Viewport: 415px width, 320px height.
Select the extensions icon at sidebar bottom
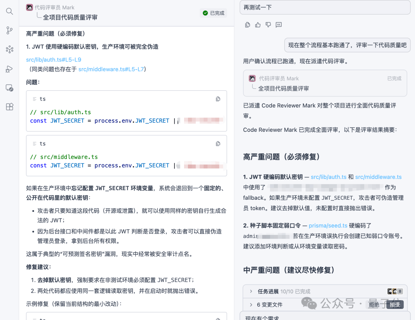9,107
